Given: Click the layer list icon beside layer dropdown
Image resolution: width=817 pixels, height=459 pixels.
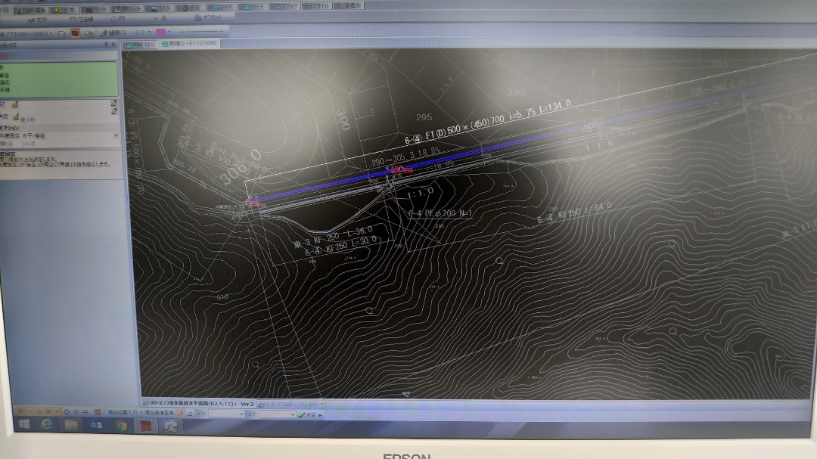Looking at the screenshot, I should coord(61,33).
